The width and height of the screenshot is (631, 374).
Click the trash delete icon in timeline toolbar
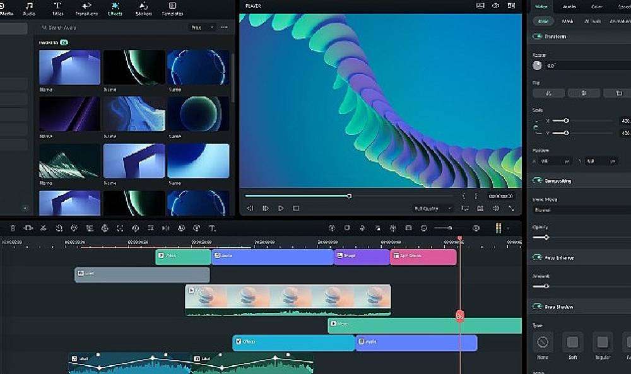tap(13, 228)
